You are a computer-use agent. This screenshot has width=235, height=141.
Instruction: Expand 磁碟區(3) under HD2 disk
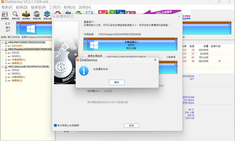[x=6, y=81]
